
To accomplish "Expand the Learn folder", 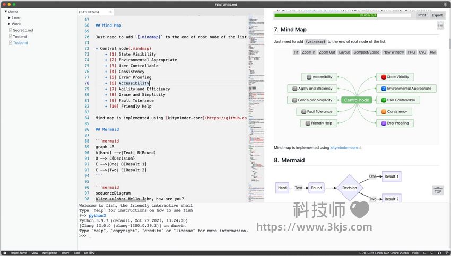I will [9, 18].
